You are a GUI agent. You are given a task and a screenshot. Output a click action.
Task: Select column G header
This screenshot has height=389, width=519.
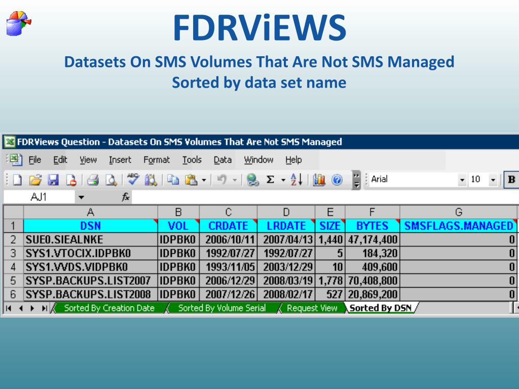click(458, 212)
